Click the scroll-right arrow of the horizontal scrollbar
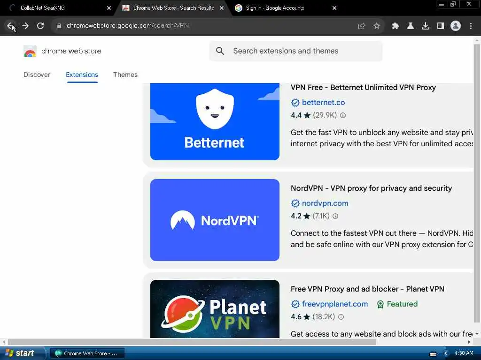Viewport: 481px width, 360px height. point(469,342)
